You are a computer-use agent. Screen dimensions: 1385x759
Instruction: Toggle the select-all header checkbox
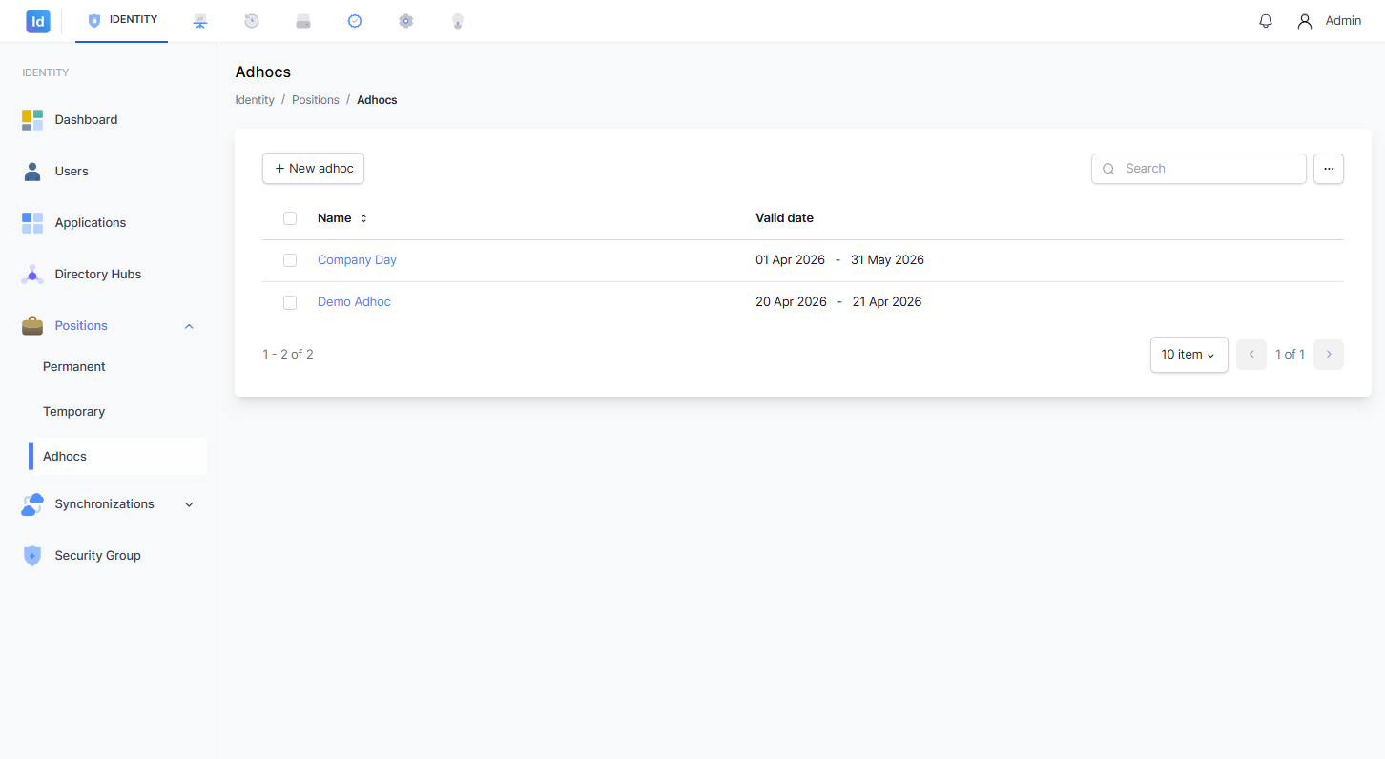[290, 218]
